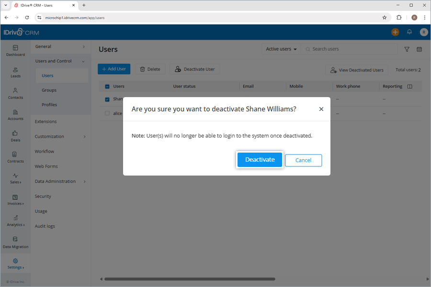The height and width of the screenshot is (287, 431).
Task: Click the orange plus icon in the header
Action: [x=395, y=32]
